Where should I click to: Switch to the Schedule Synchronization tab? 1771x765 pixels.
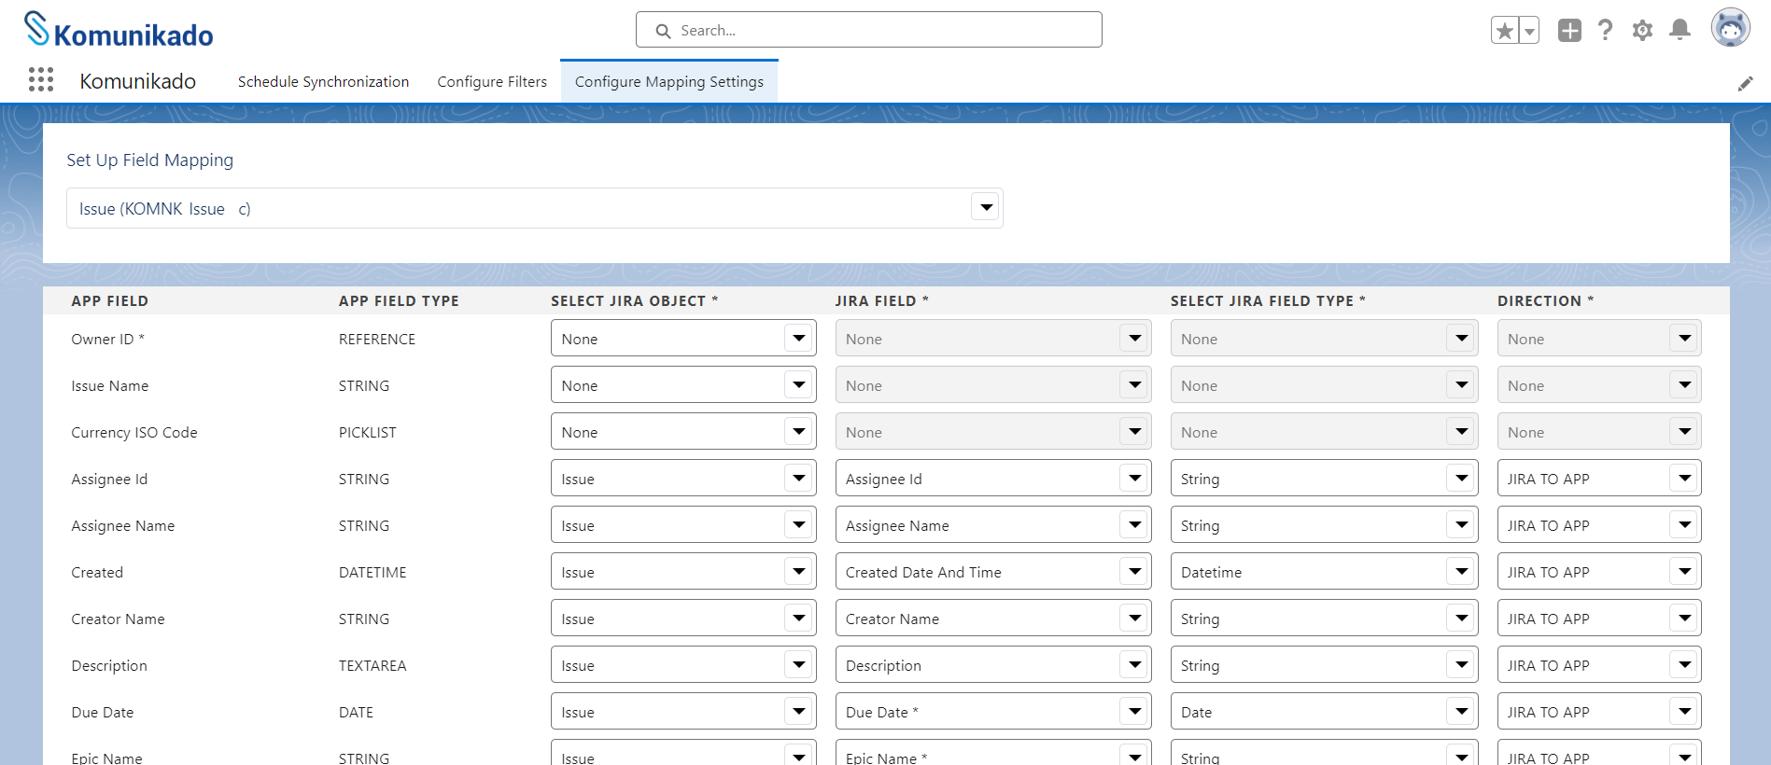click(323, 82)
